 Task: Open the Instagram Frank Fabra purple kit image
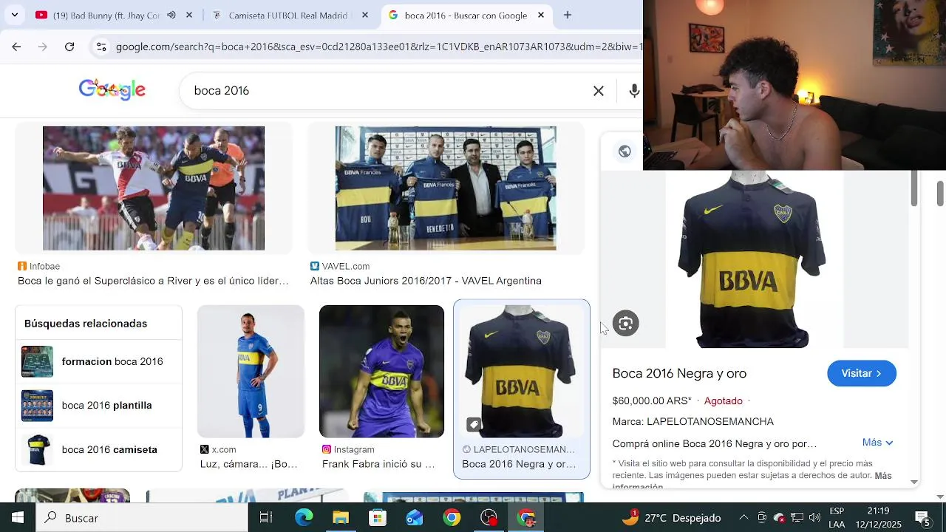pyautogui.click(x=381, y=372)
